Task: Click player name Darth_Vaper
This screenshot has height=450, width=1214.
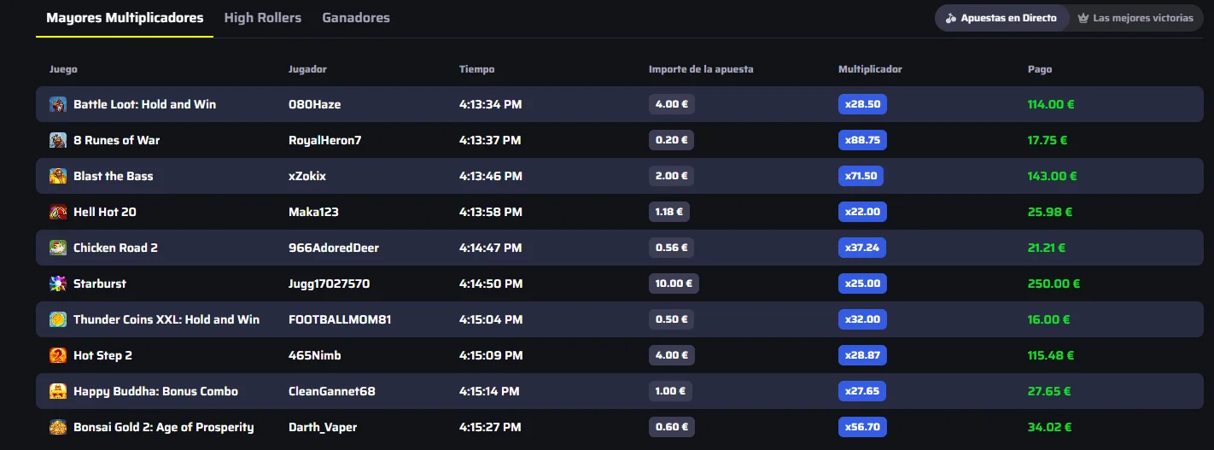Action: point(323,427)
